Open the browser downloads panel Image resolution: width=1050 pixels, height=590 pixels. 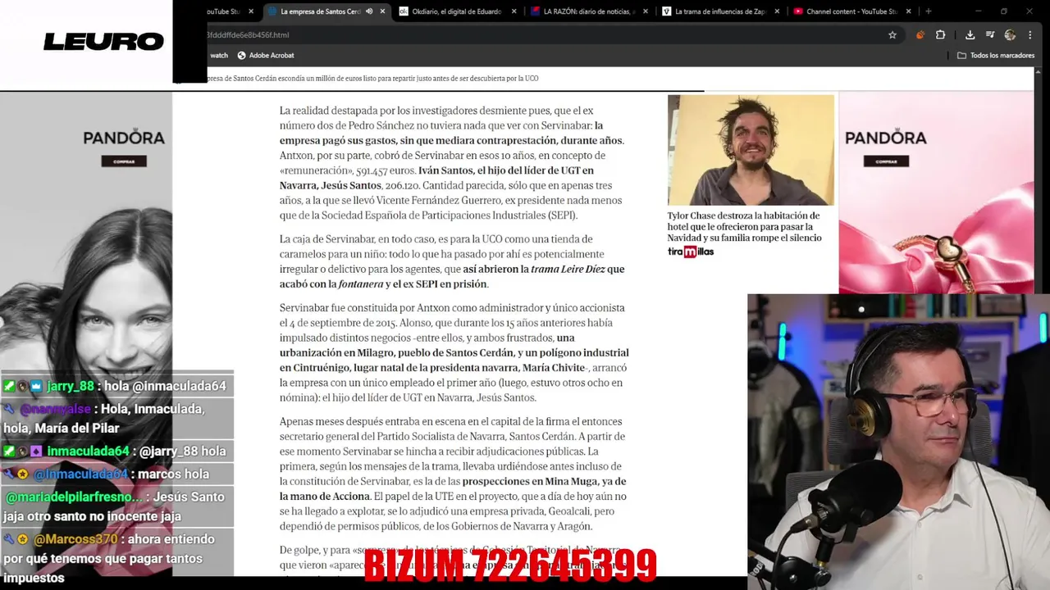[x=970, y=35]
